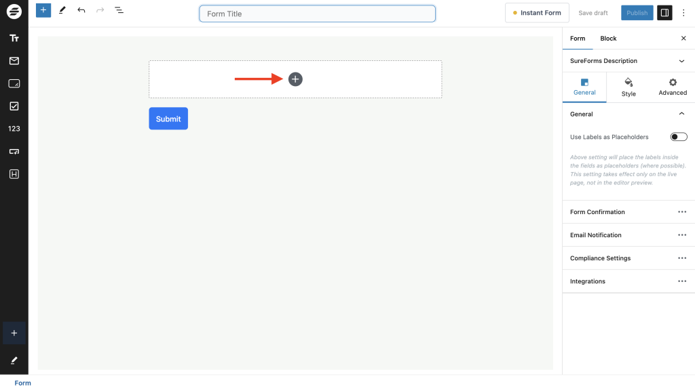Insert a Number field using the 123 icon
This screenshot has height=391, width=695.
pyautogui.click(x=14, y=128)
